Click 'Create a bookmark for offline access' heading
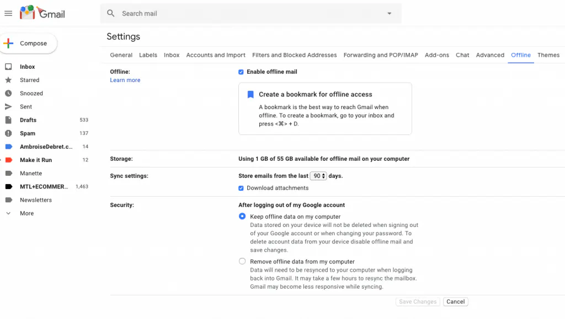The image size is (565, 319). [x=315, y=94]
